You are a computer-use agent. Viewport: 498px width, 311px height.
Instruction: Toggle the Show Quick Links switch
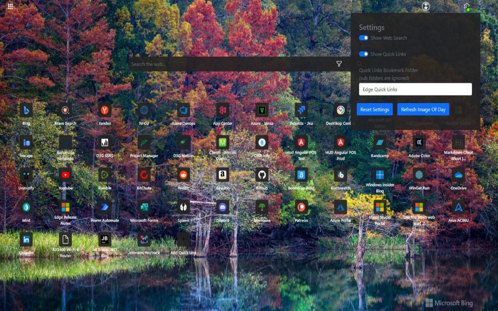(x=363, y=54)
